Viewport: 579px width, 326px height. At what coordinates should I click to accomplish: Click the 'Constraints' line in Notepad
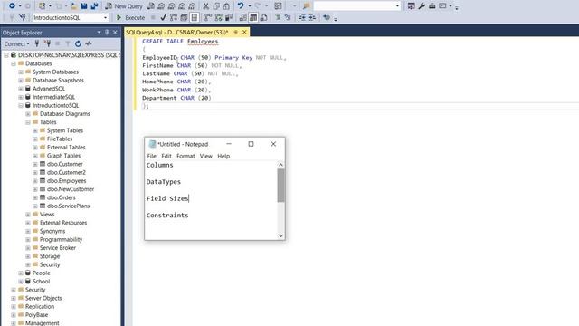[x=167, y=216]
